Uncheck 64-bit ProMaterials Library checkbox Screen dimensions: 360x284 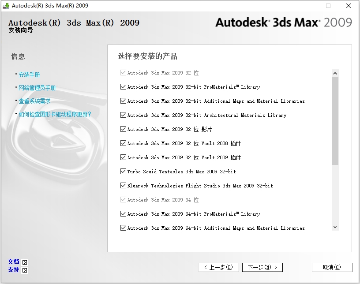(x=123, y=214)
